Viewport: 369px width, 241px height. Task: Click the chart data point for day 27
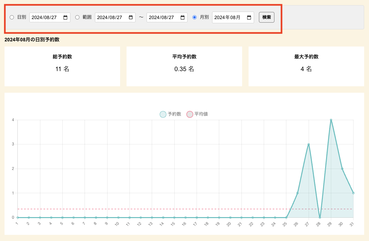pos(309,144)
